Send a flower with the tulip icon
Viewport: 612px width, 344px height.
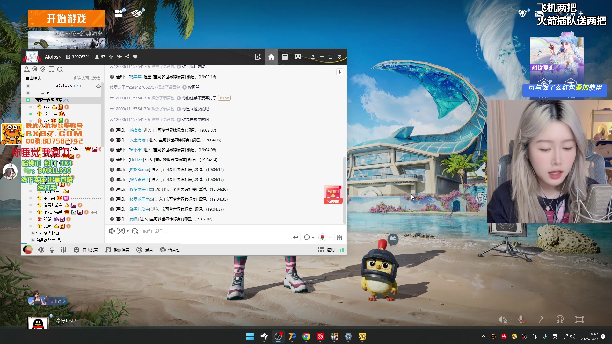322,237
